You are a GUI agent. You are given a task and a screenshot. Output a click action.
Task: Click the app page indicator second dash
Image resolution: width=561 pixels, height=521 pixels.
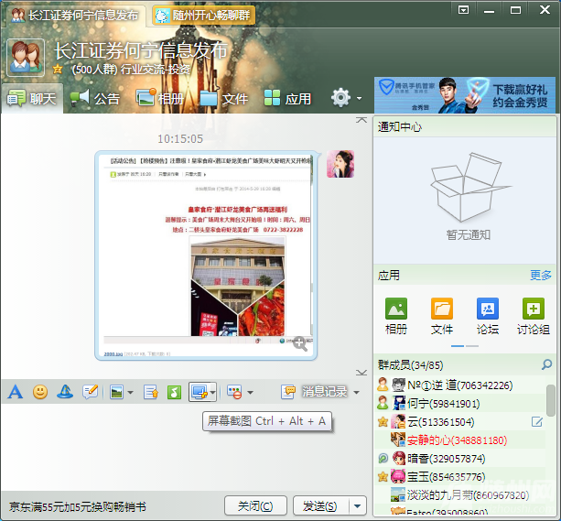pyautogui.click(x=472, y=346)
